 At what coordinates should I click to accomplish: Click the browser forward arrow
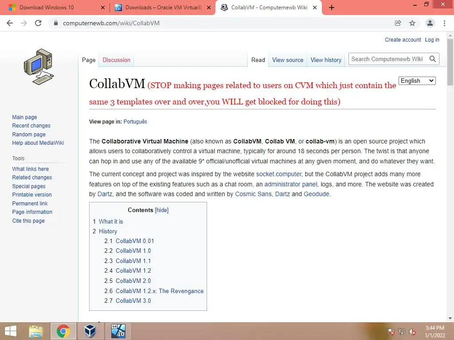[24, 23]
